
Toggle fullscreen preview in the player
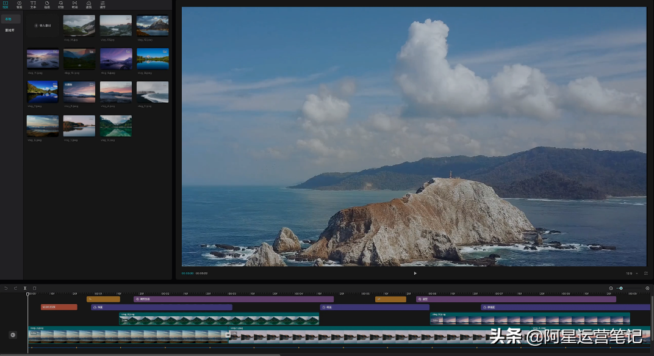646,274
